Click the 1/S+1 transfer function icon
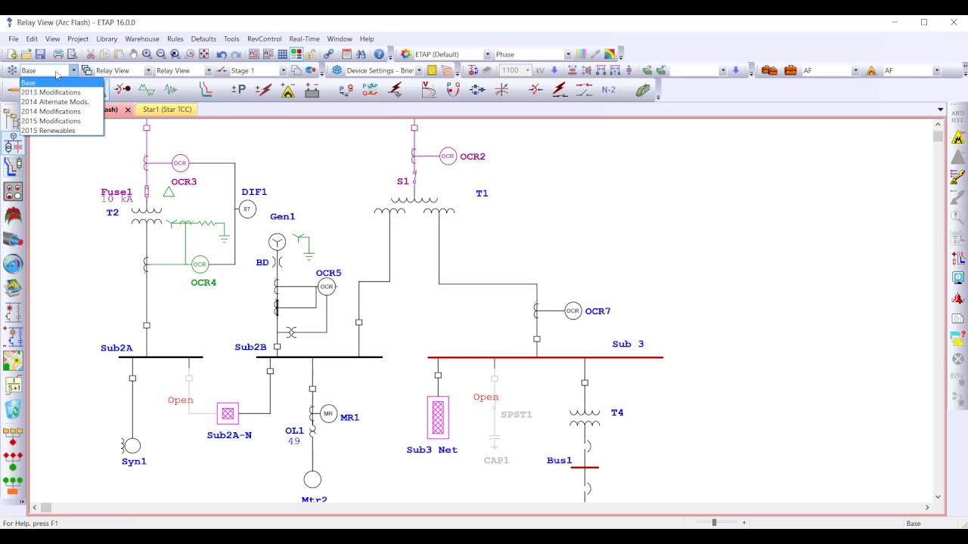Screen dimensions: 968x544 [x=13, y=386]
